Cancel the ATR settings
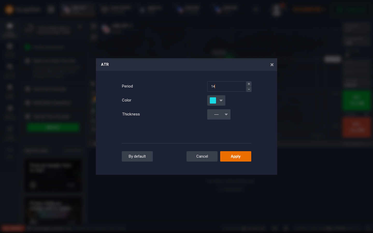The height and width of the screenshot is (233, 373). (202, 156)
